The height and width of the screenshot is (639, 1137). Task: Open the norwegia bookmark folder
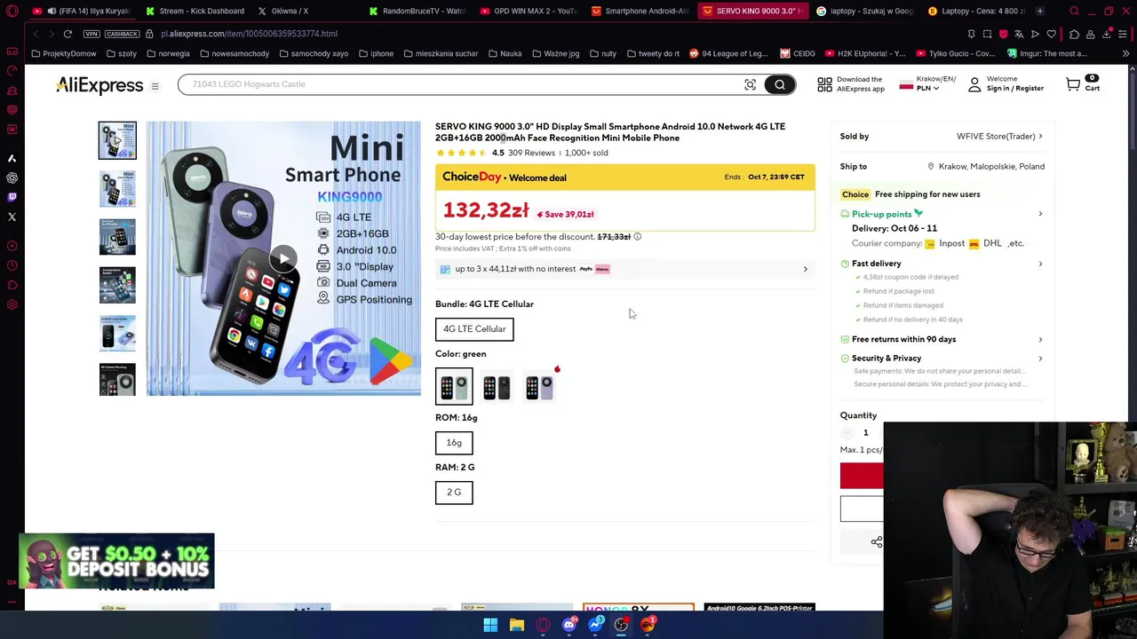click(168, 53)
